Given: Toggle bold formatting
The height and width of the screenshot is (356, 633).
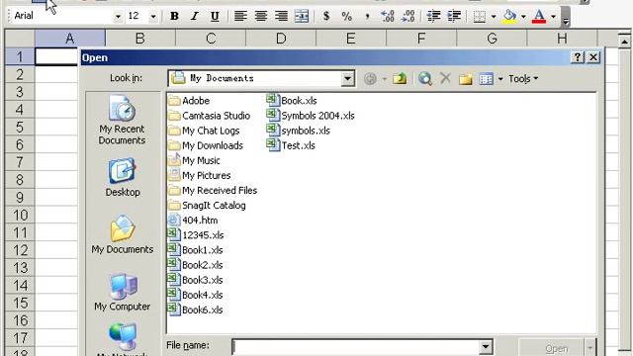Looking at the screenshot, I should [174, 16].
